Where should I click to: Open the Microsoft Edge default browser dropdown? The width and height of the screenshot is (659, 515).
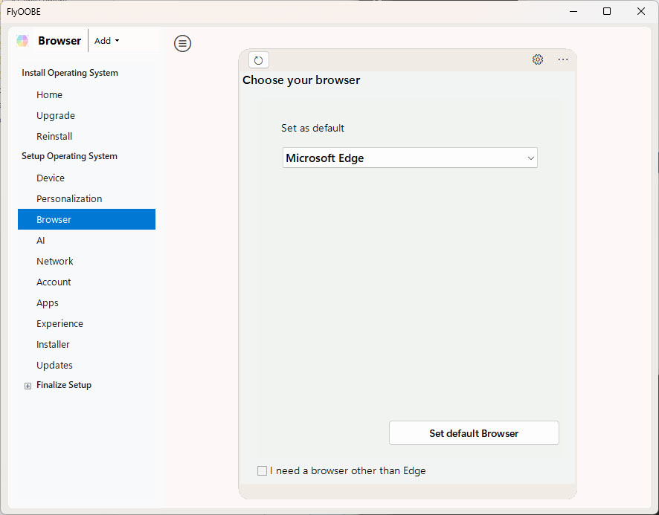[x=410, y=158]
